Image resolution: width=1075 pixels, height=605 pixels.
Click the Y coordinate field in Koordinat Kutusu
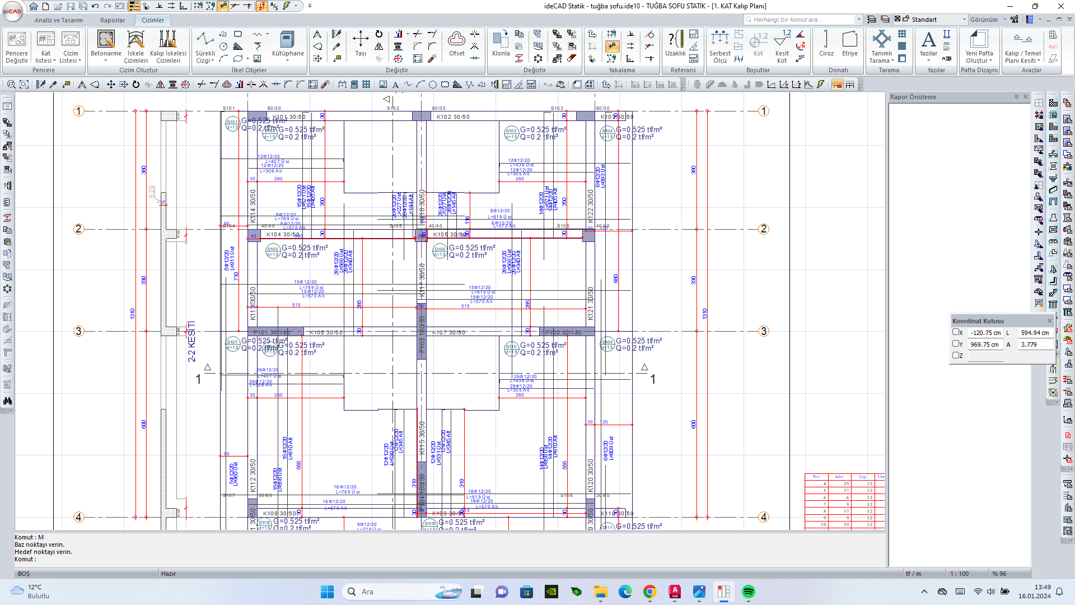pyautogui.click(x=985, y=345)
